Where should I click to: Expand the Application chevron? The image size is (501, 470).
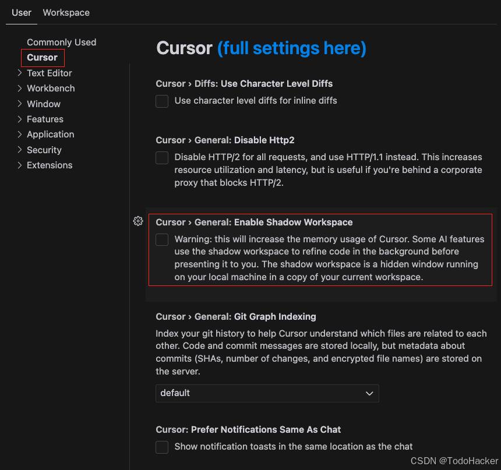[20, 134]
